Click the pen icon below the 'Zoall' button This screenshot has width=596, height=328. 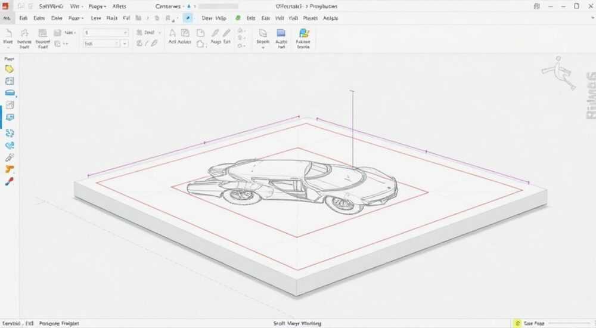pyautogui.click(x=154, y=44)
